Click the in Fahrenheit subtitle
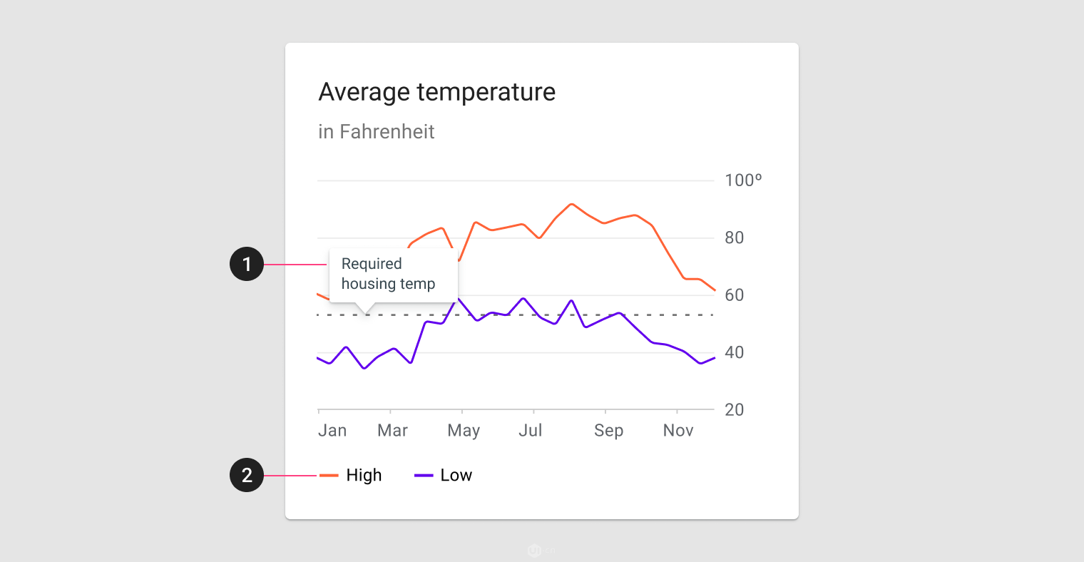The height and width of the screenshot is (562, 1084). point(376,132)
